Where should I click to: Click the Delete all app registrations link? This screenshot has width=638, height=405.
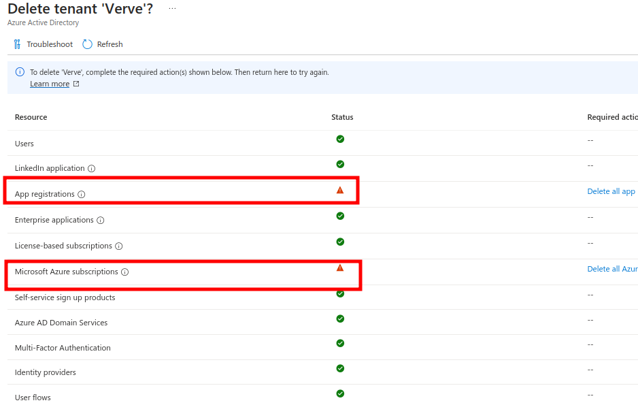611,191
